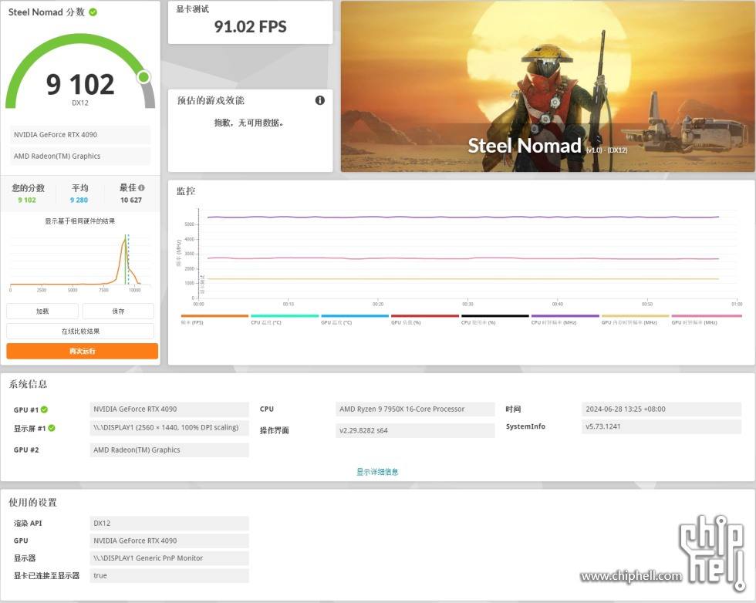
Task: Click green check icon next to 显示屏 #1
Action: (52, 428)
